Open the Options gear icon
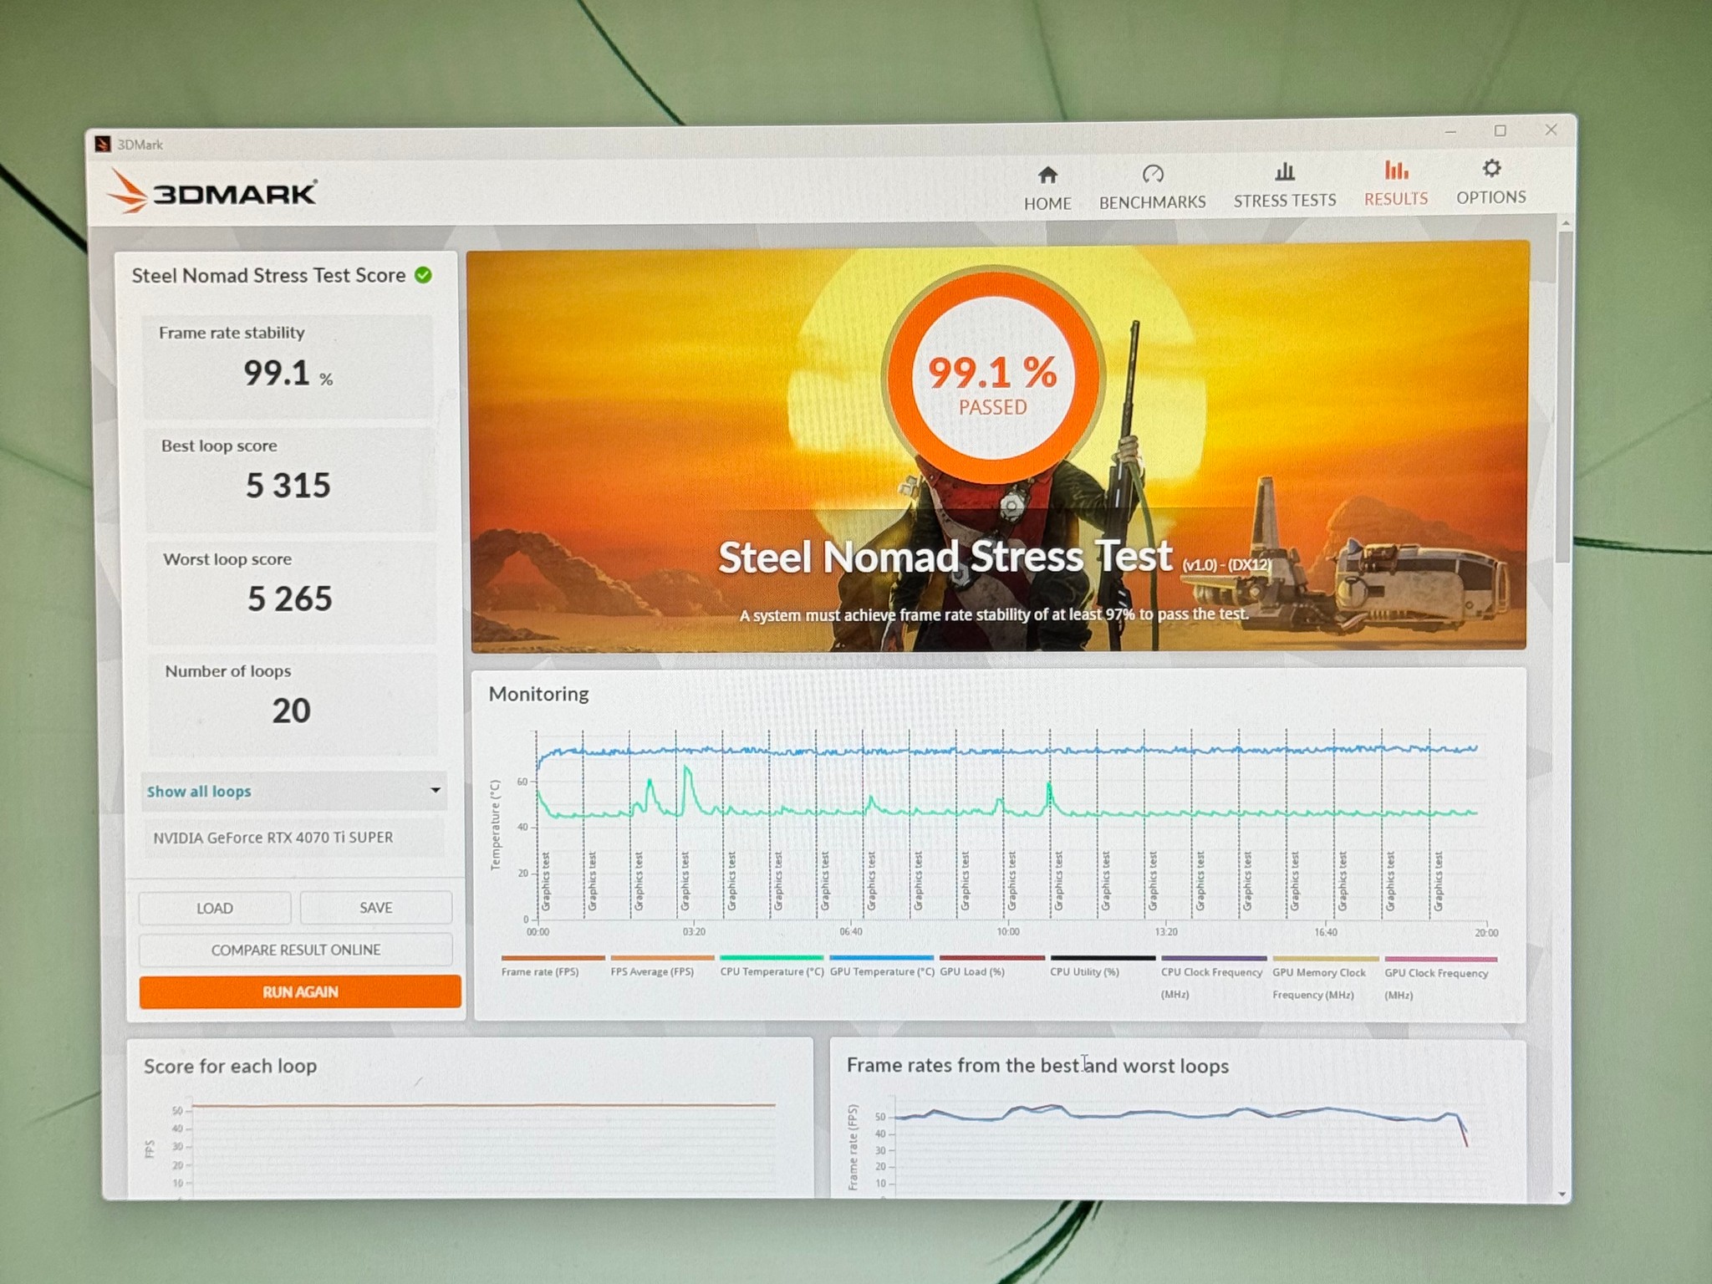The width and height of the screenshot is (1712, 1284). (x=1491, y=169)
